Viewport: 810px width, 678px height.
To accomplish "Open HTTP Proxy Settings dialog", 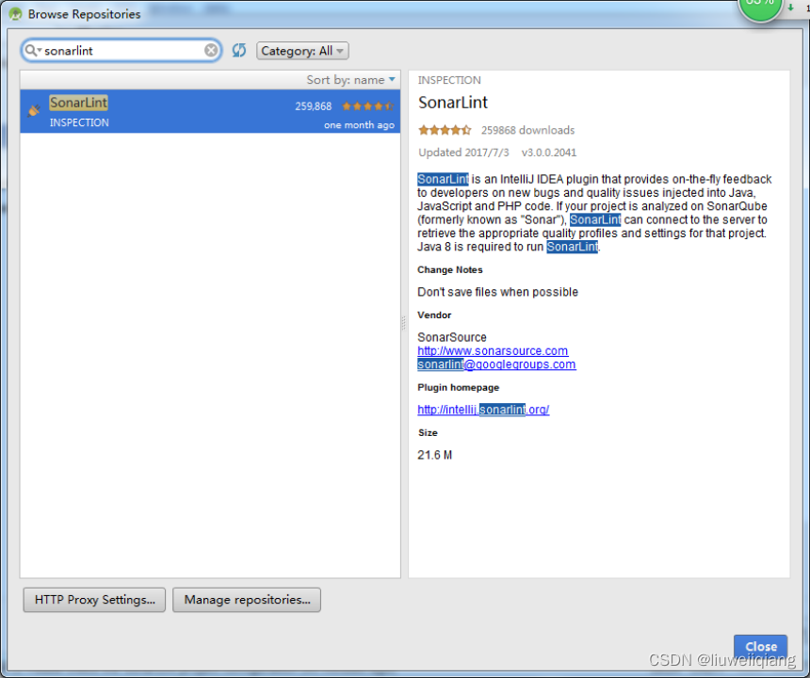I will pos(94,600).
